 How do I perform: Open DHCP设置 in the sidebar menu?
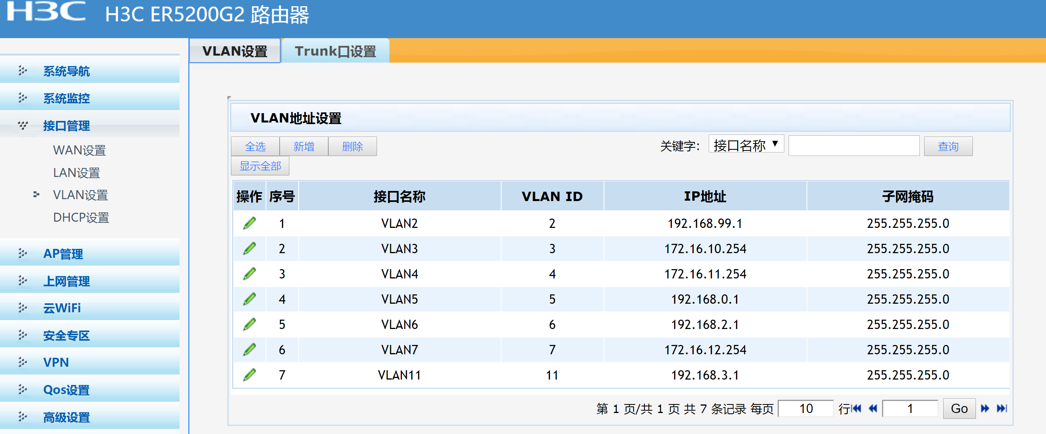(81, 217)
